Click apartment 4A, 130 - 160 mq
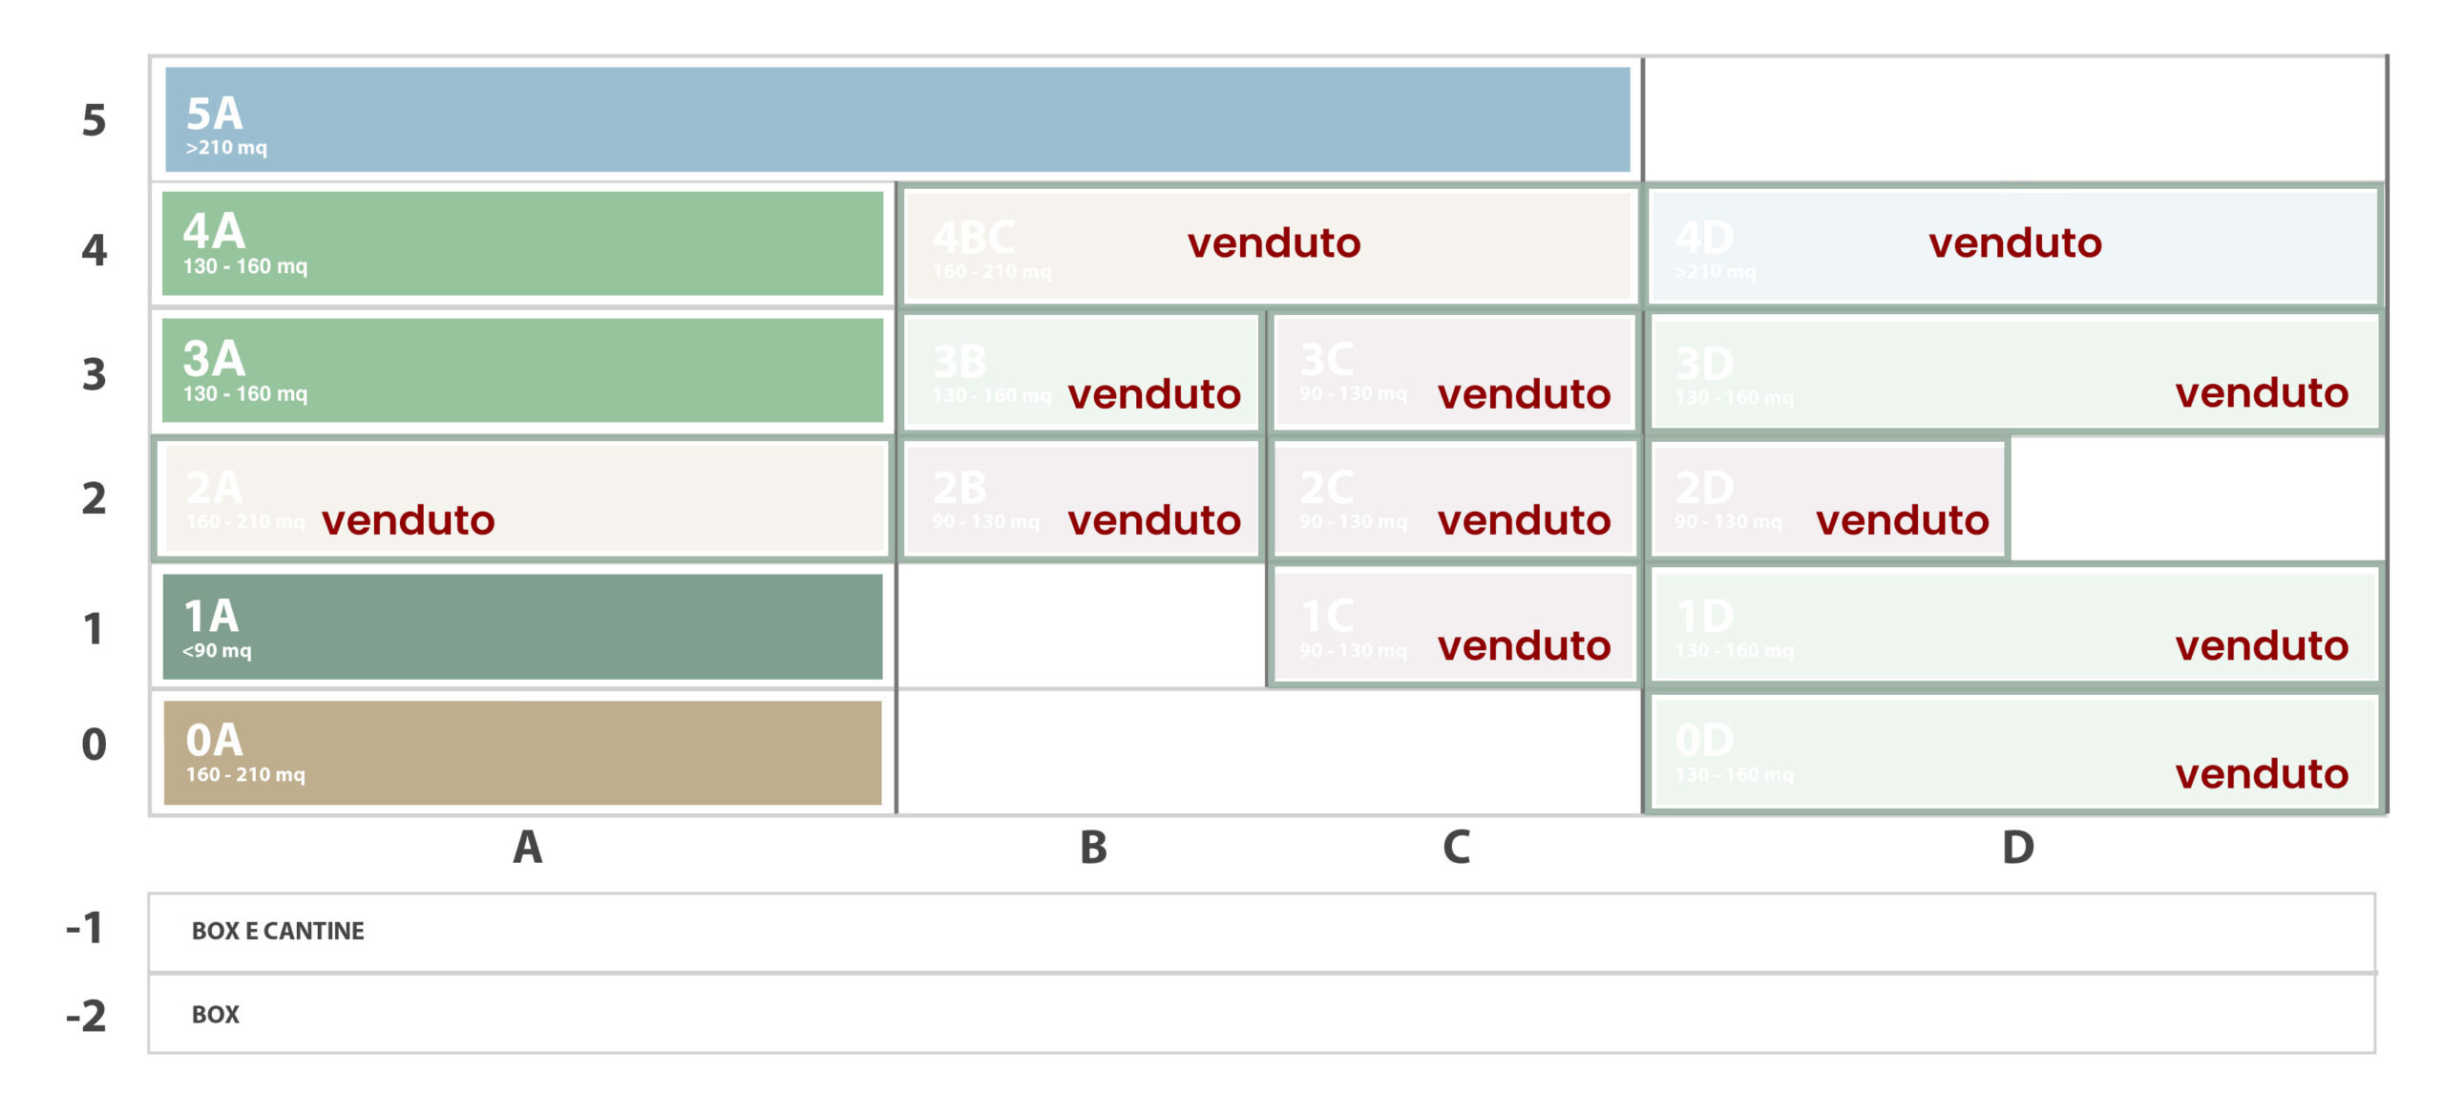Screen dimensions: 2444x1115 tap(522, 243)
